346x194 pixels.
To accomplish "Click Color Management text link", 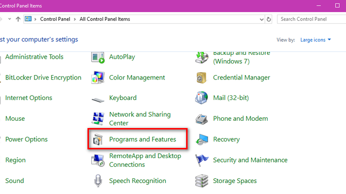I will coord(137,78).
